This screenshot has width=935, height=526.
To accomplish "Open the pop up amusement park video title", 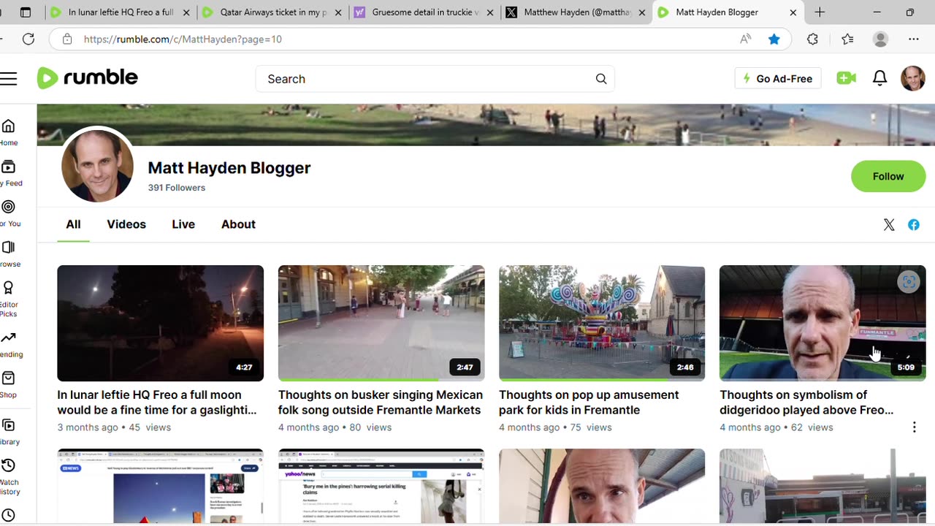I will pos(589,403).
